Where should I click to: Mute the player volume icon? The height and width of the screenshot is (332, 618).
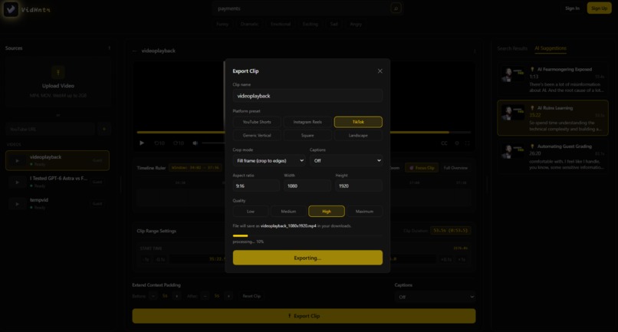[x=195, y=143]
